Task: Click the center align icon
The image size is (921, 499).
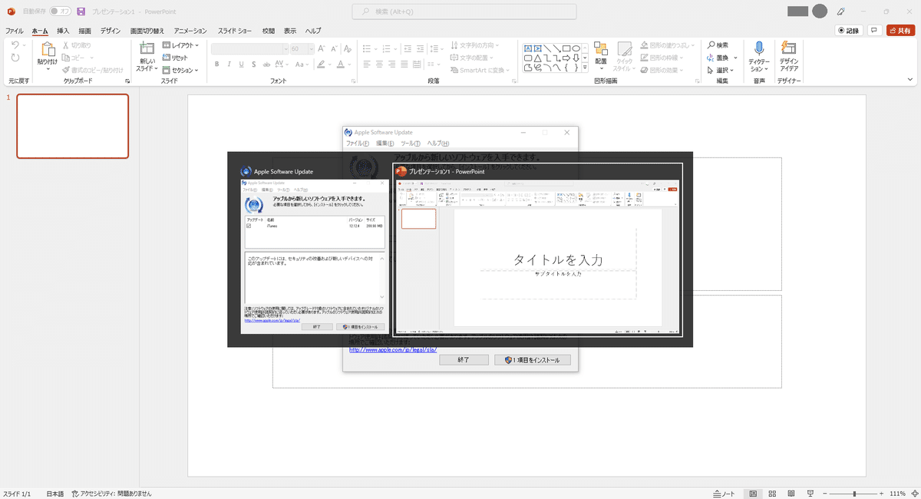Action: (380, 64)
